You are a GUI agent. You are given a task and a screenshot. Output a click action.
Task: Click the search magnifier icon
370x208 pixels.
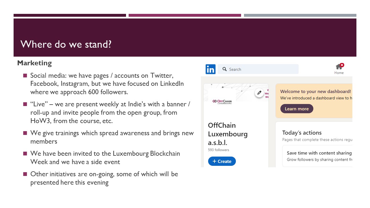[x=224, y=69]
